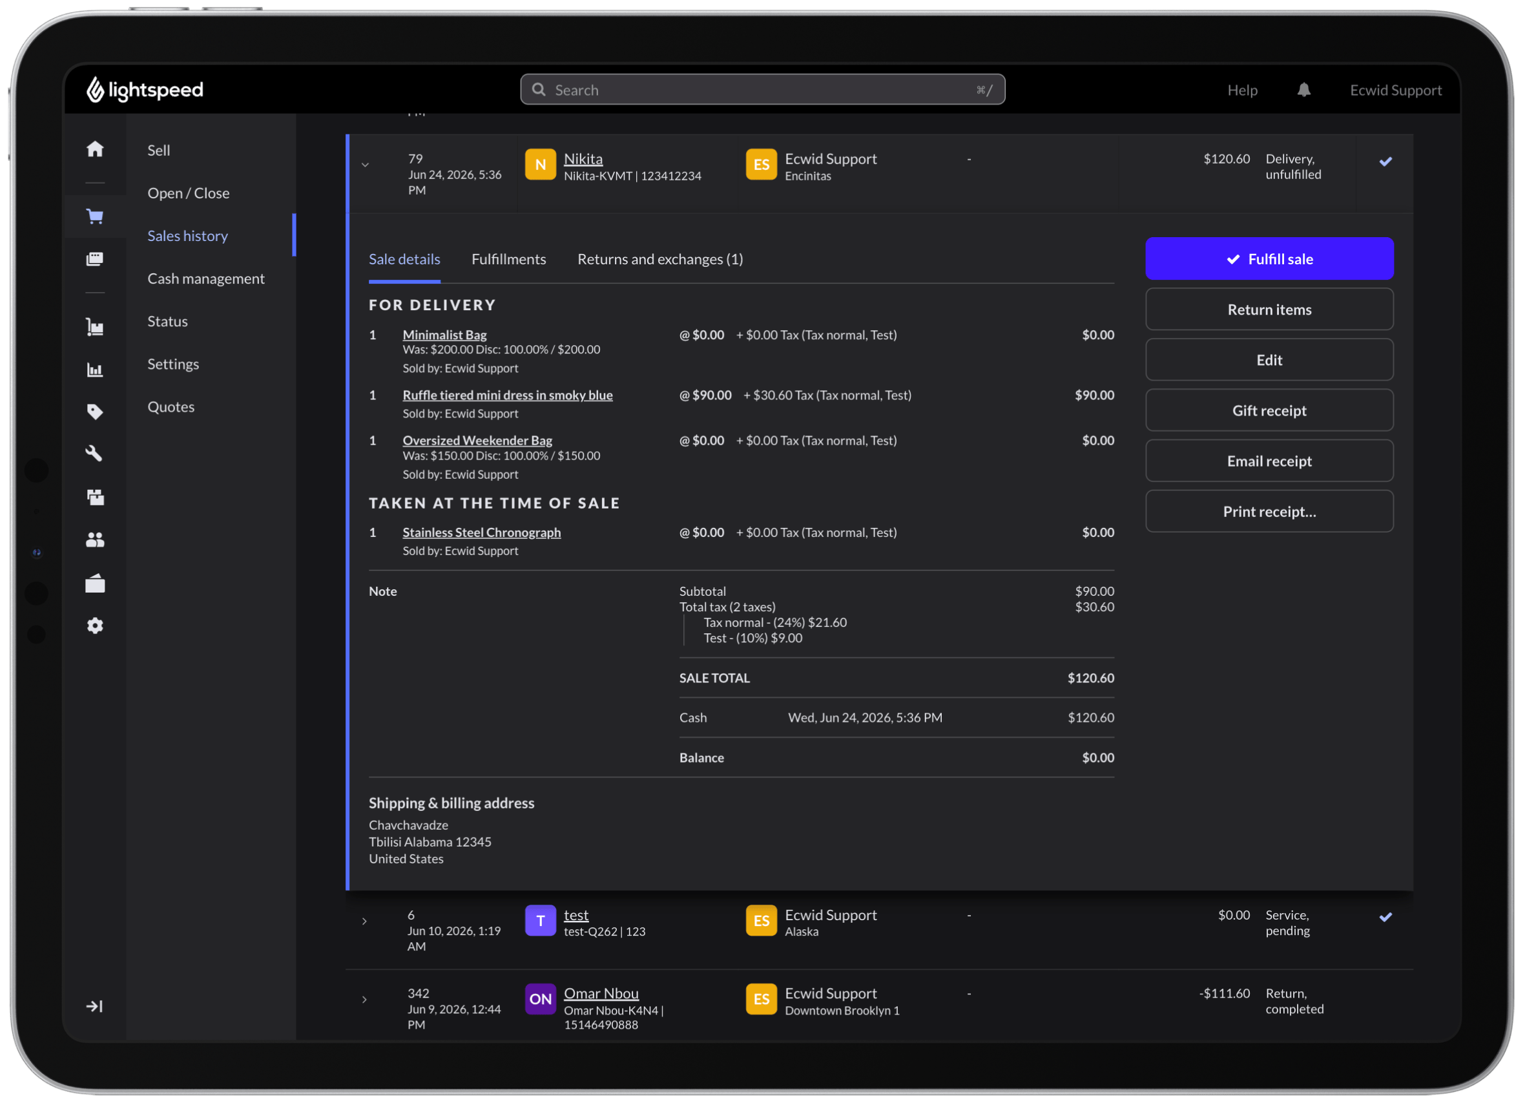Click the Delivery, unfulfilled status text
Image resolution: width=1525 pixels, height=1105 pixels.
tap(1294, 167)
